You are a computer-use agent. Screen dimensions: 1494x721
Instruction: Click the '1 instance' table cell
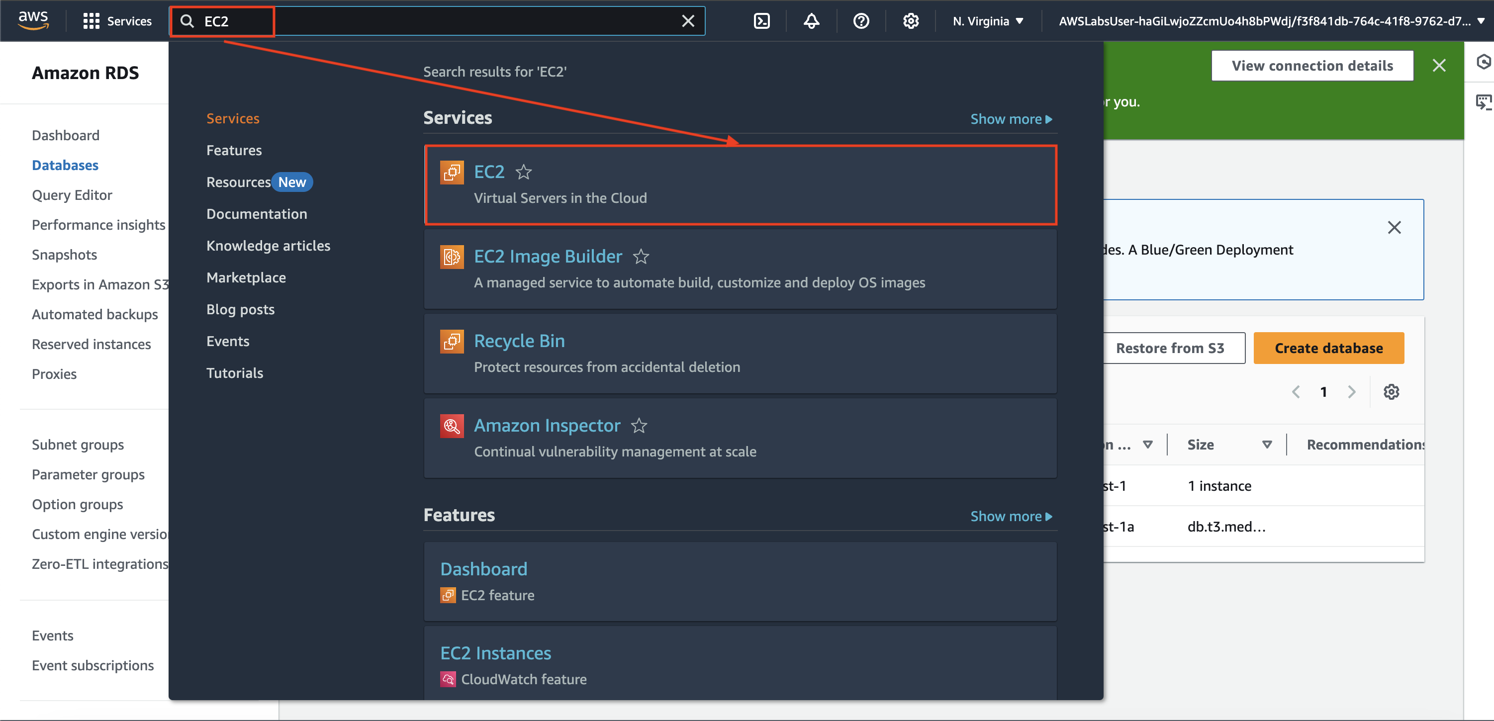(x=1219, y=485)
